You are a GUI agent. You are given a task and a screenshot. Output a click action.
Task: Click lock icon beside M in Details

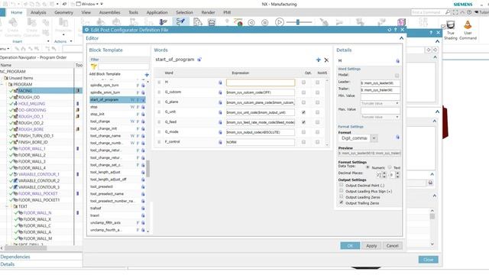pyautogui.click(x=397, y=61)
